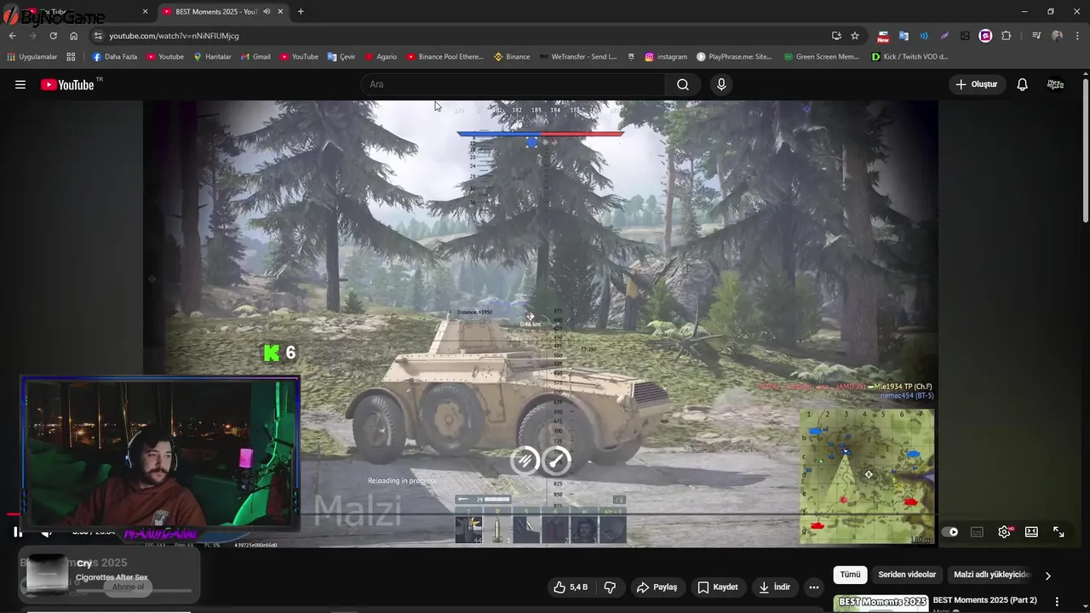Open Çevir translate bookmark
The width and height of the screenshot is (1090, 613).
tap(341, 57)
